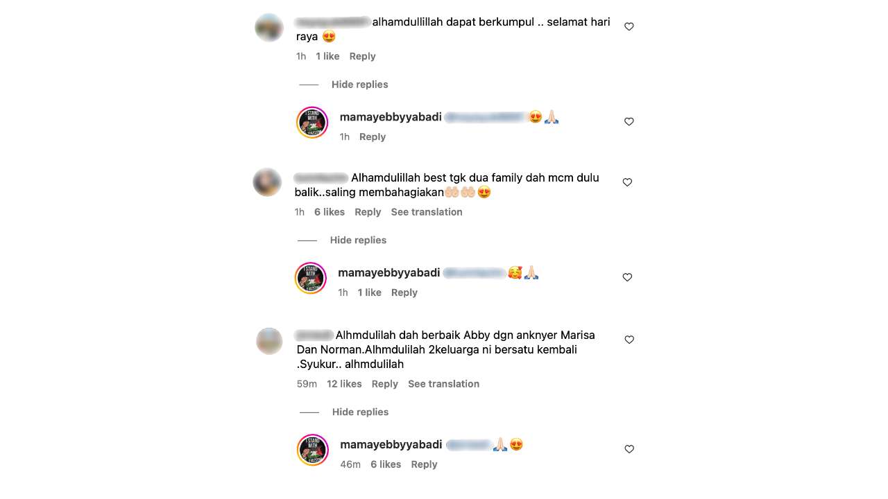Like the 'dah berbaik Abby' comment
Screen dimensions: 888x499
629,340
